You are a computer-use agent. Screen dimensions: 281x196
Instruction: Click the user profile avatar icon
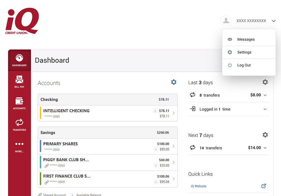click(226, 21)
